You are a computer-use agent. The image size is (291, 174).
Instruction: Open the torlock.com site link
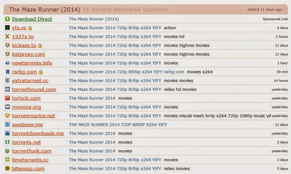point(26,98)
